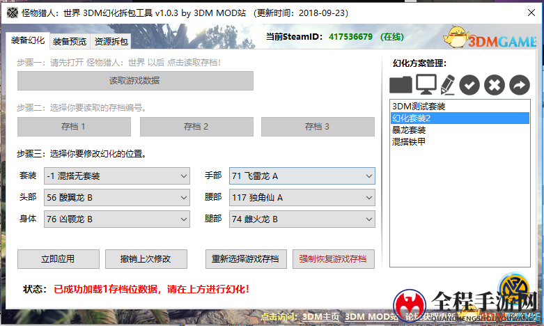
Task: Click the red status message text
Action: coord(151,289)
